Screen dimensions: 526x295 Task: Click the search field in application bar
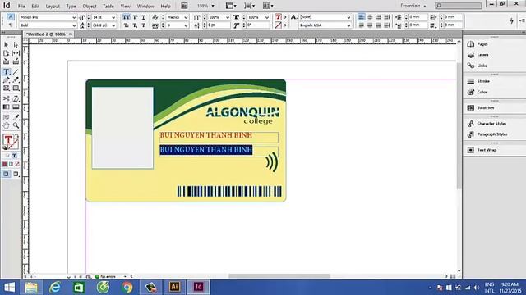(x=459, y=6)
